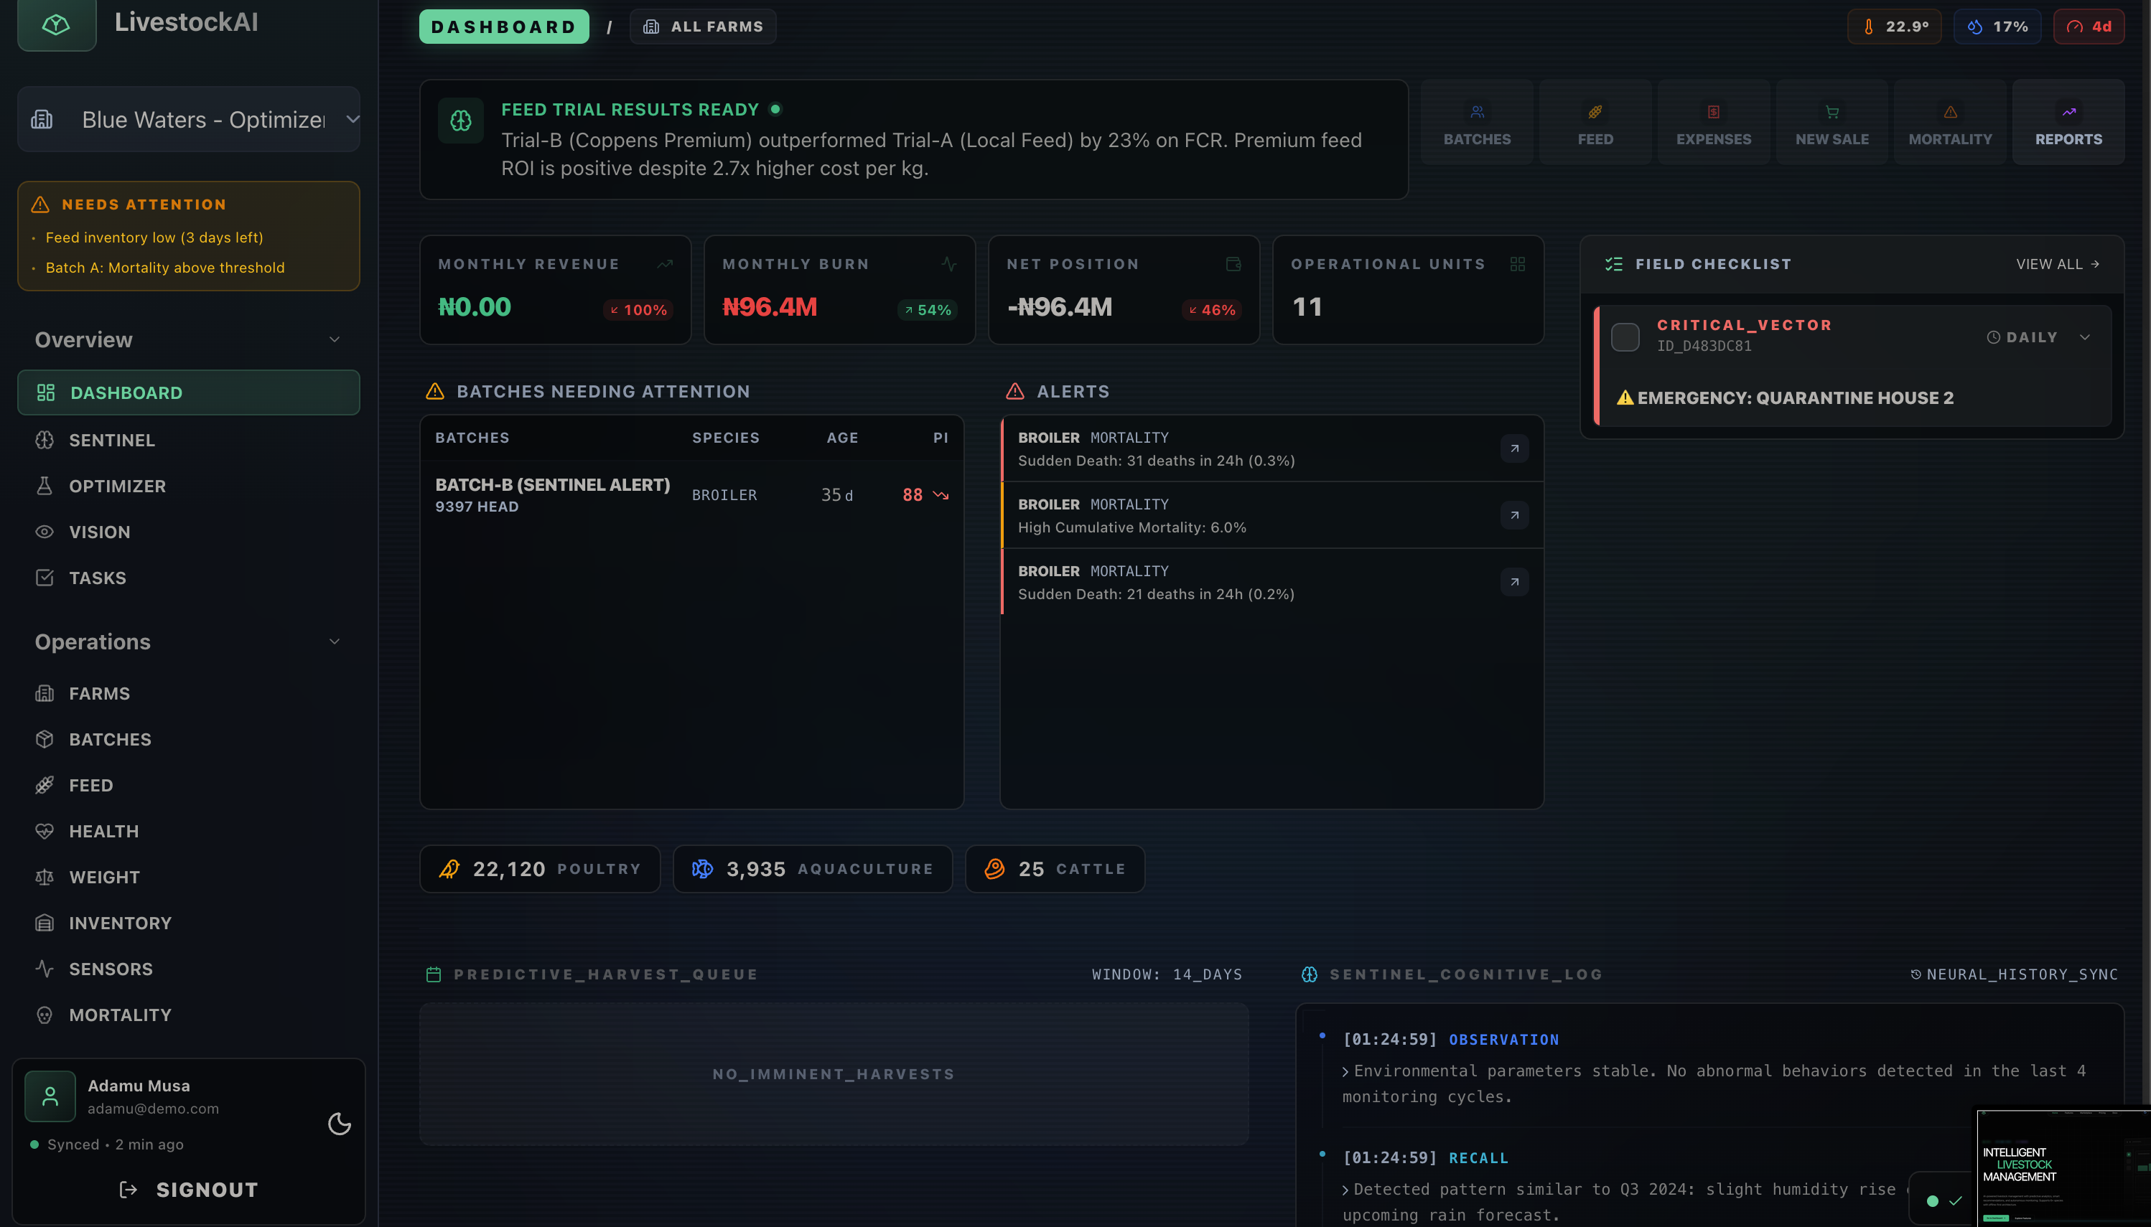The image size is (2151, 1227).
Task: Open the Blue Waters farm selector dropdown
Action: coord(189,120)
